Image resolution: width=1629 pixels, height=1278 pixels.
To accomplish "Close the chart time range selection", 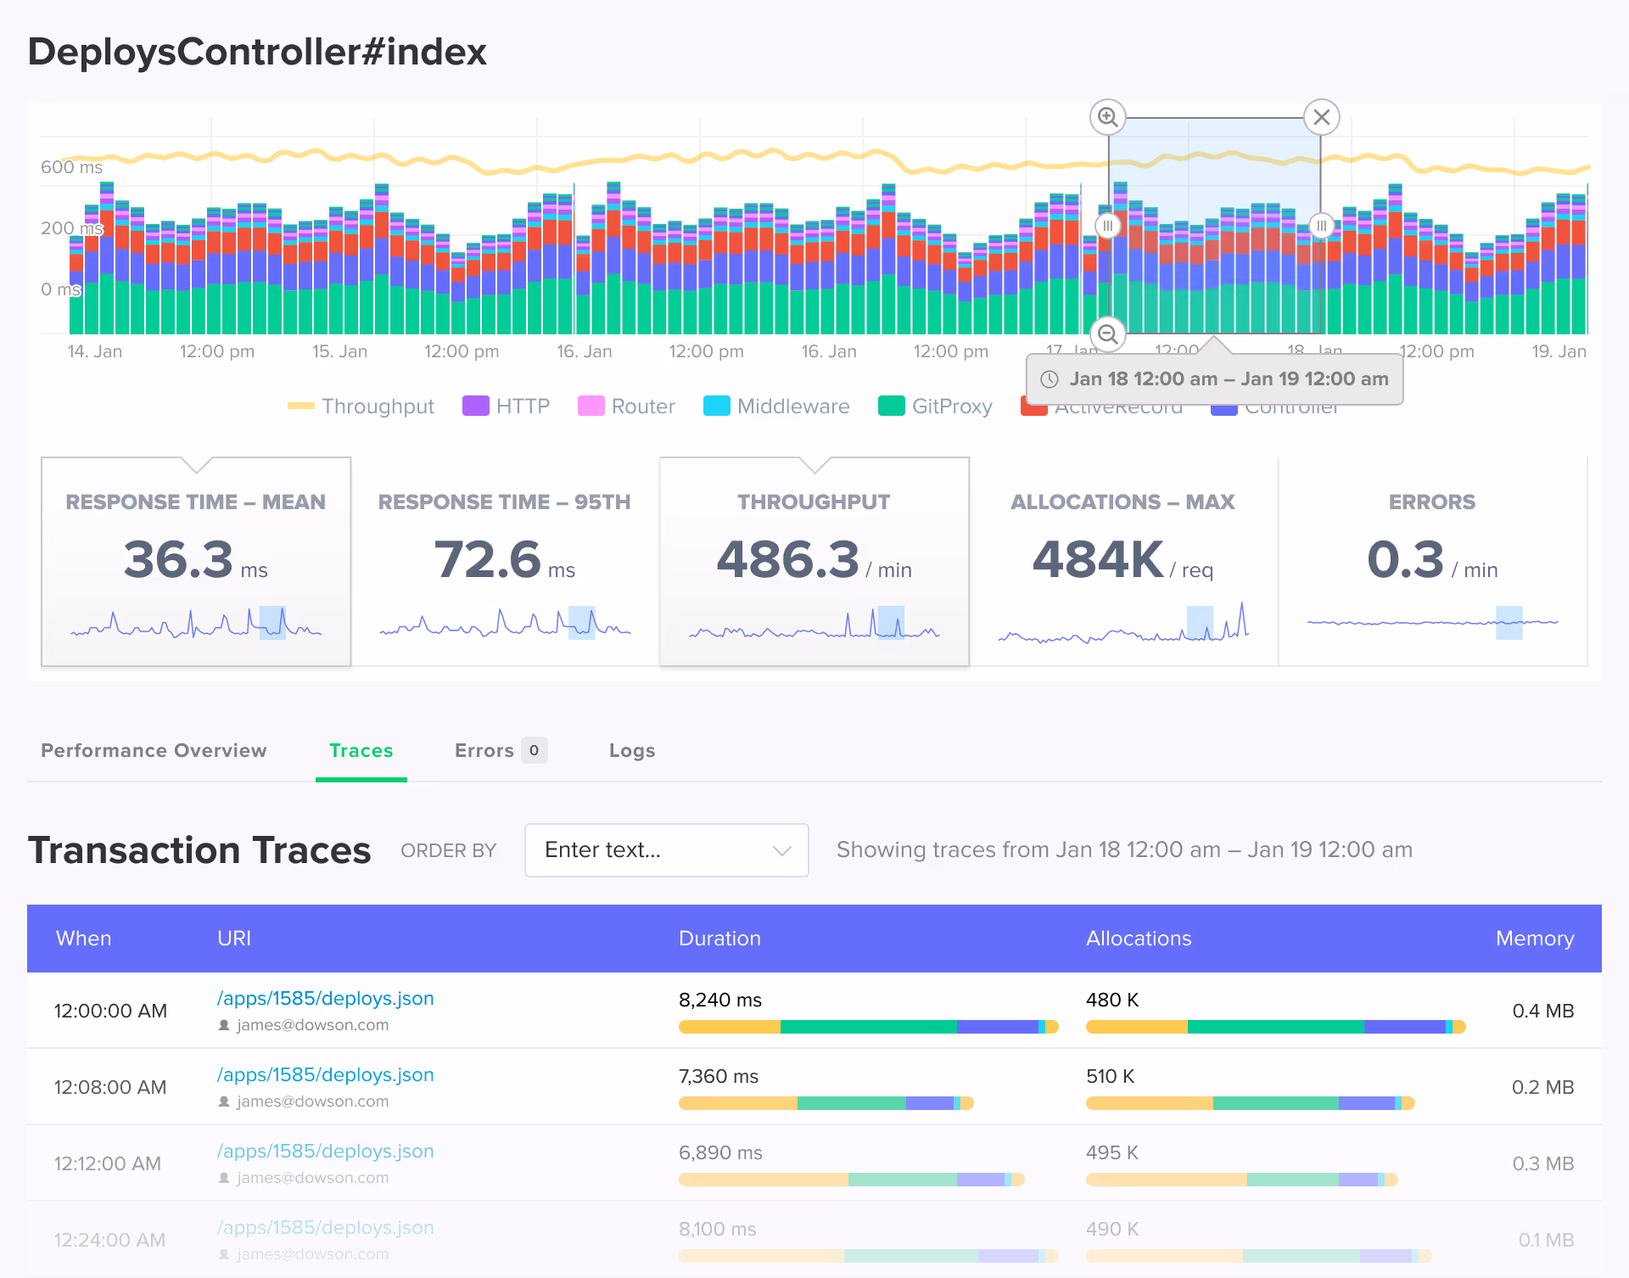I will click(1321, 117).
